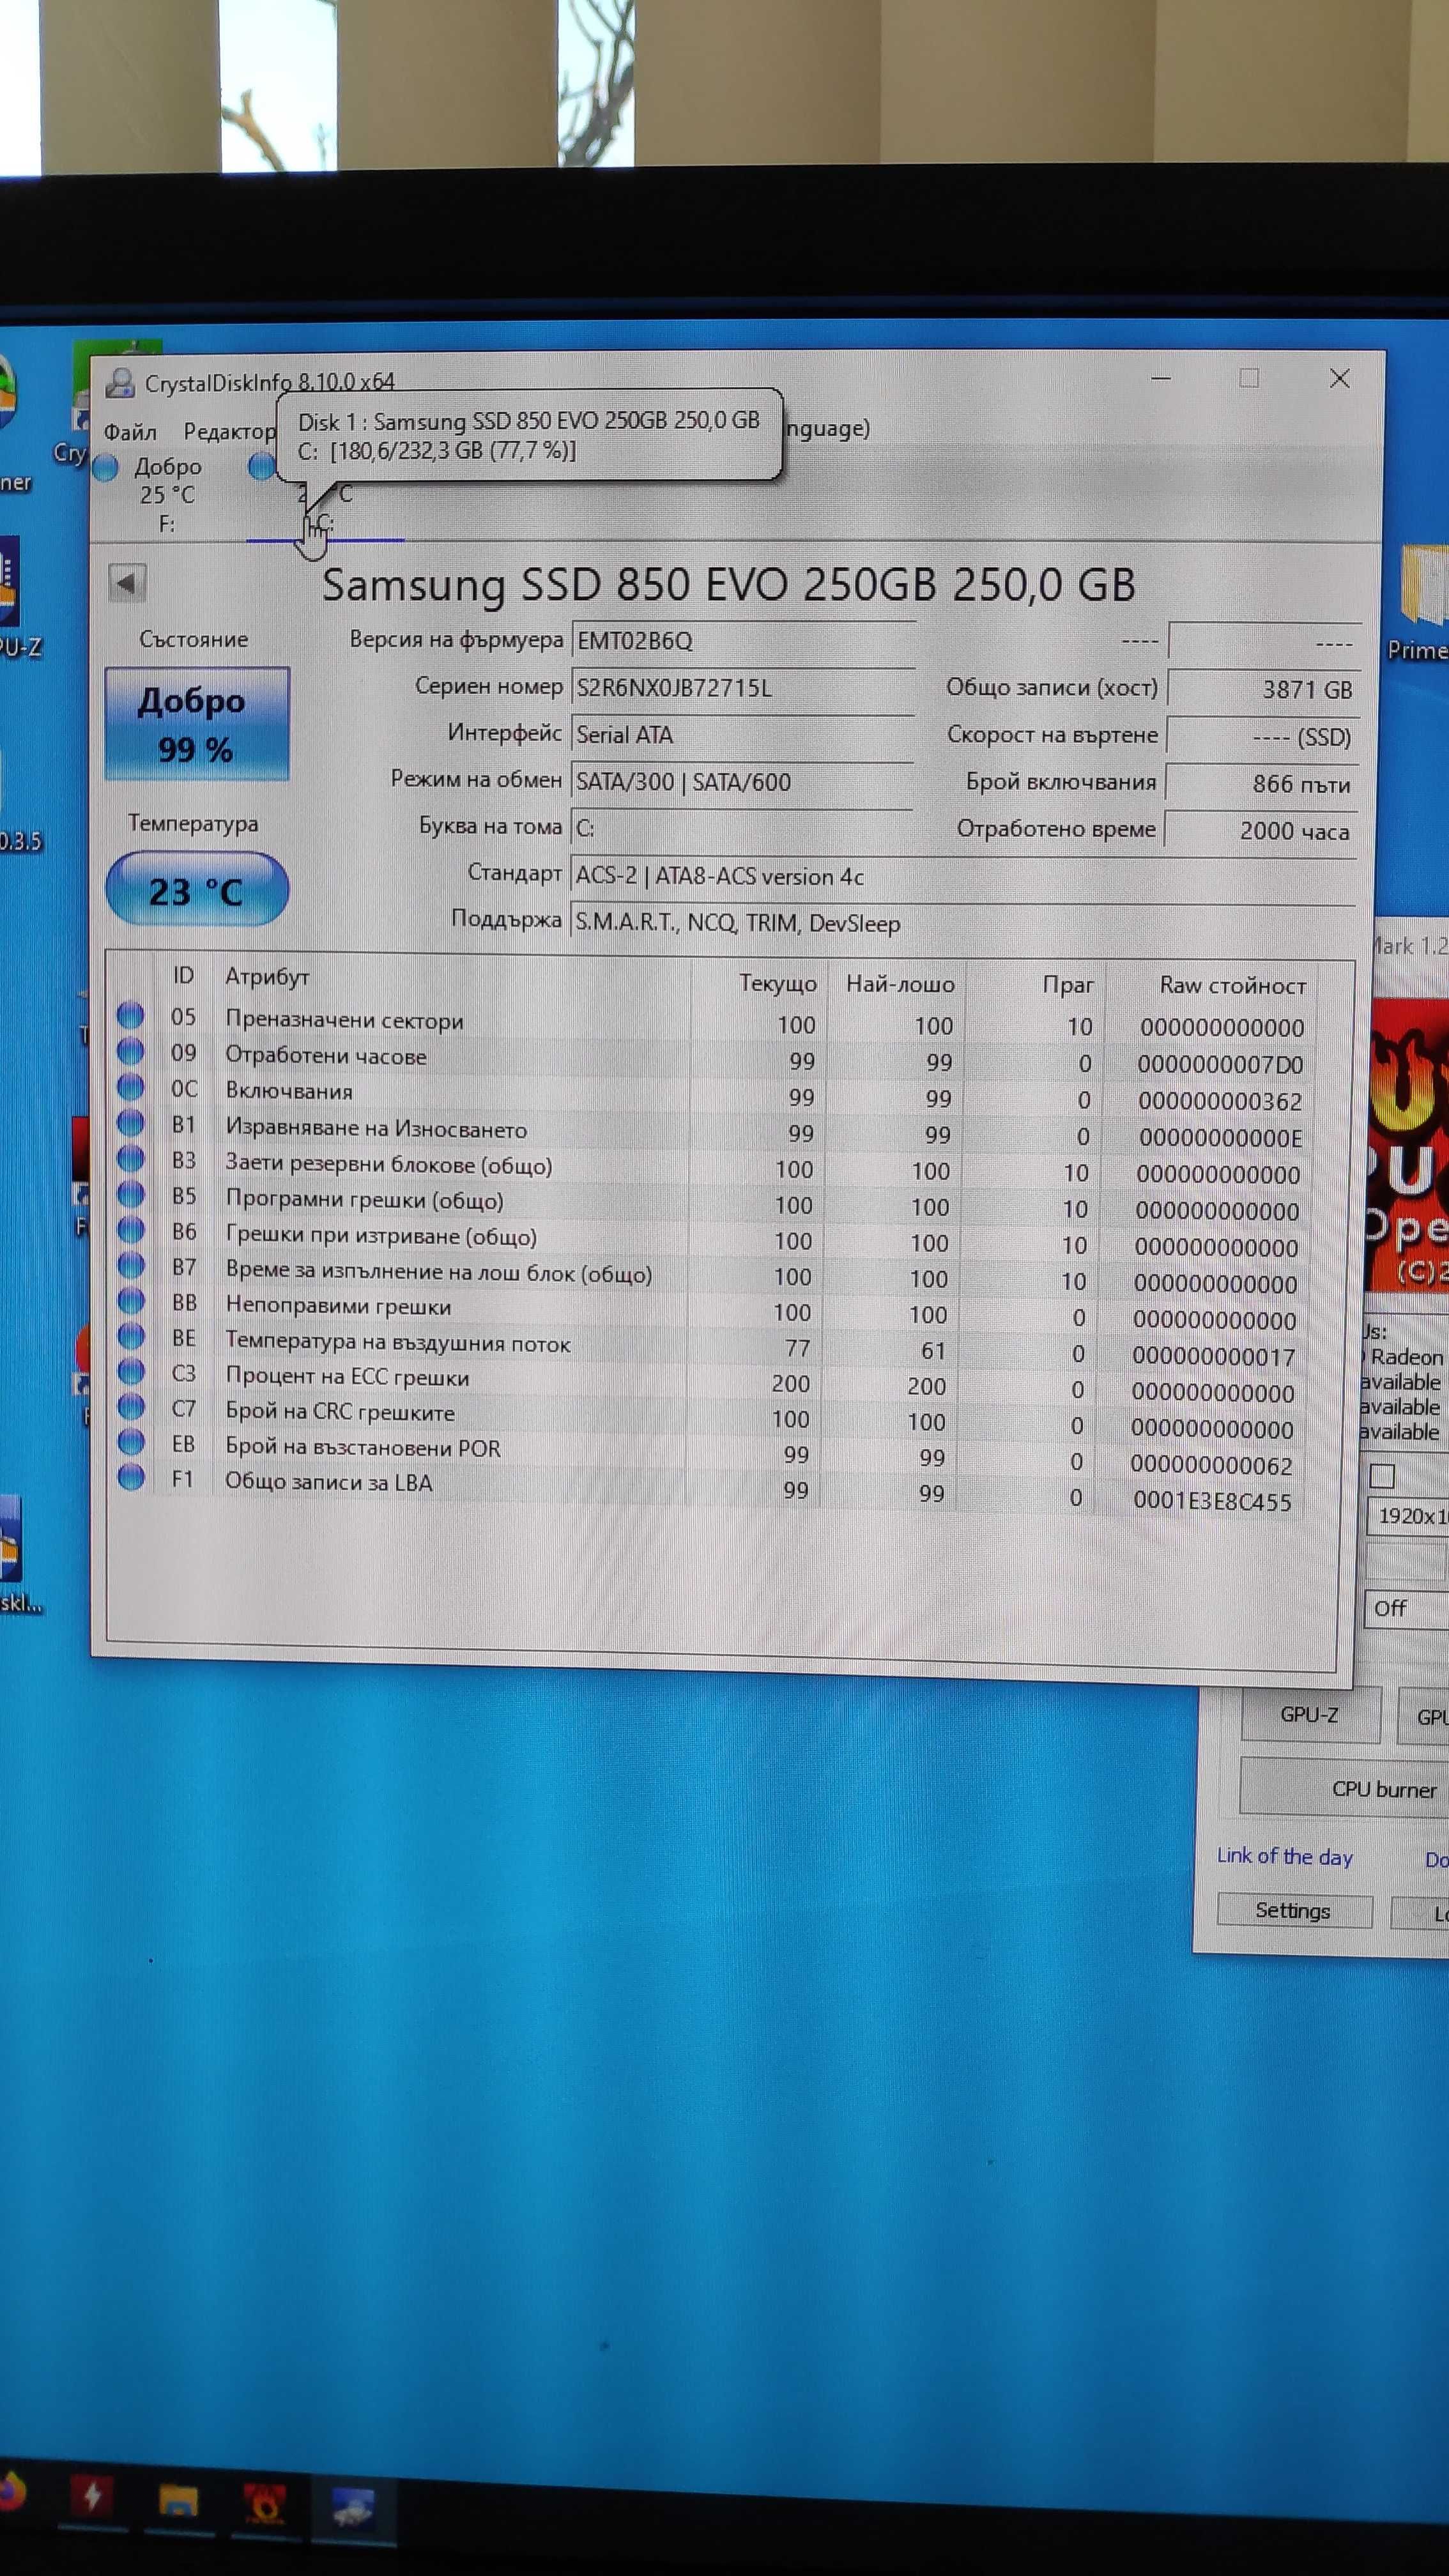Click status circle for F1 Общо записи за LBA
Screen dimensions: 1449x2576
point(131,1476)
